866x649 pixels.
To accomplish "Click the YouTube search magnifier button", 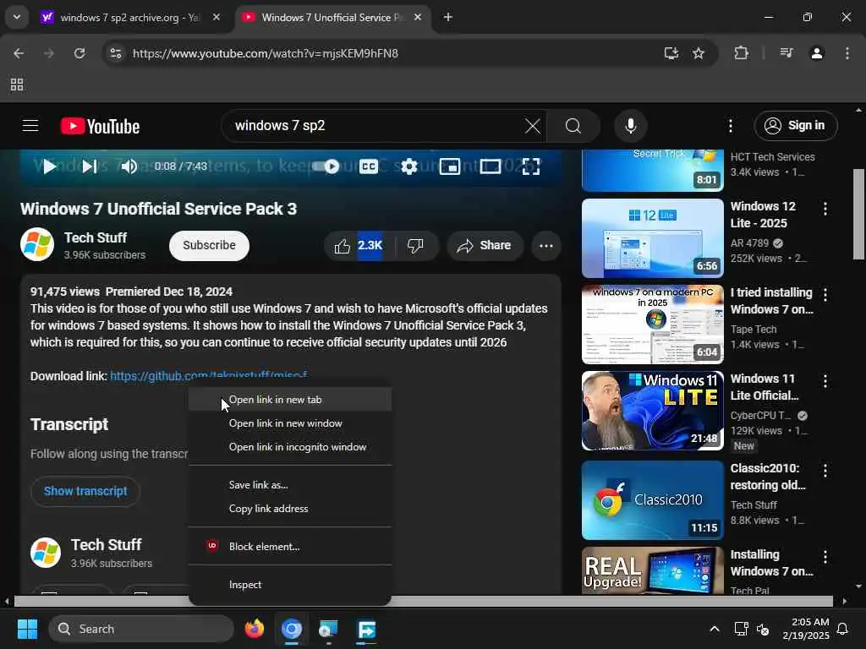I will [573, 126].
